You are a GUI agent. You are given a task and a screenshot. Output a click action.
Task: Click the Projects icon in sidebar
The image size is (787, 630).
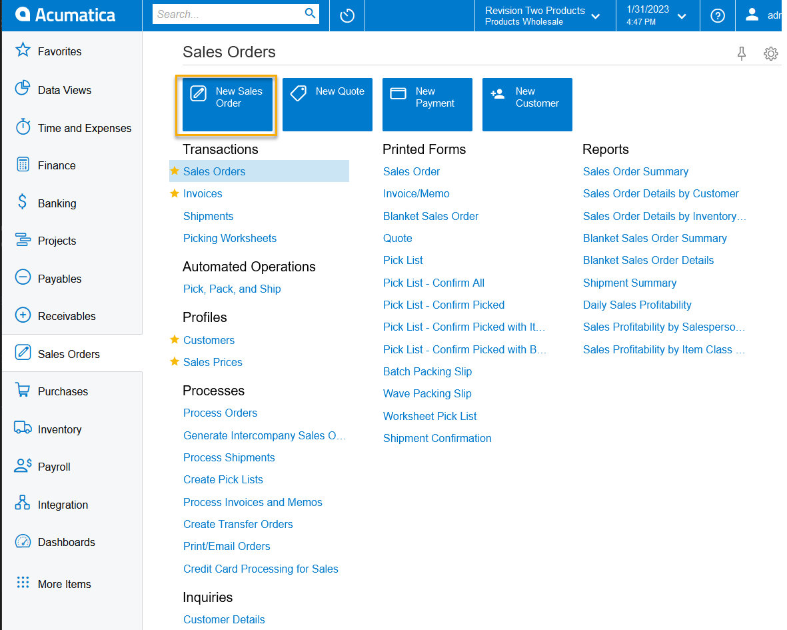(x=23, y=239)
